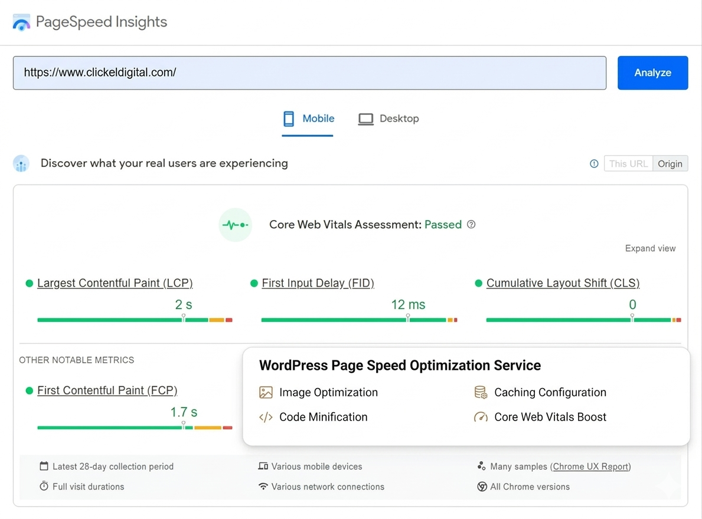Click the PageSpeed Insights title text

click(101, 22)
